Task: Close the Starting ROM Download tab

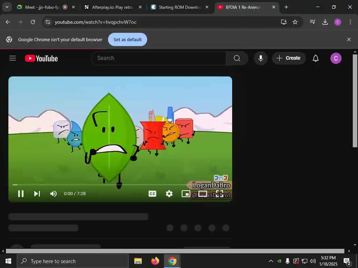Action: 207,7
